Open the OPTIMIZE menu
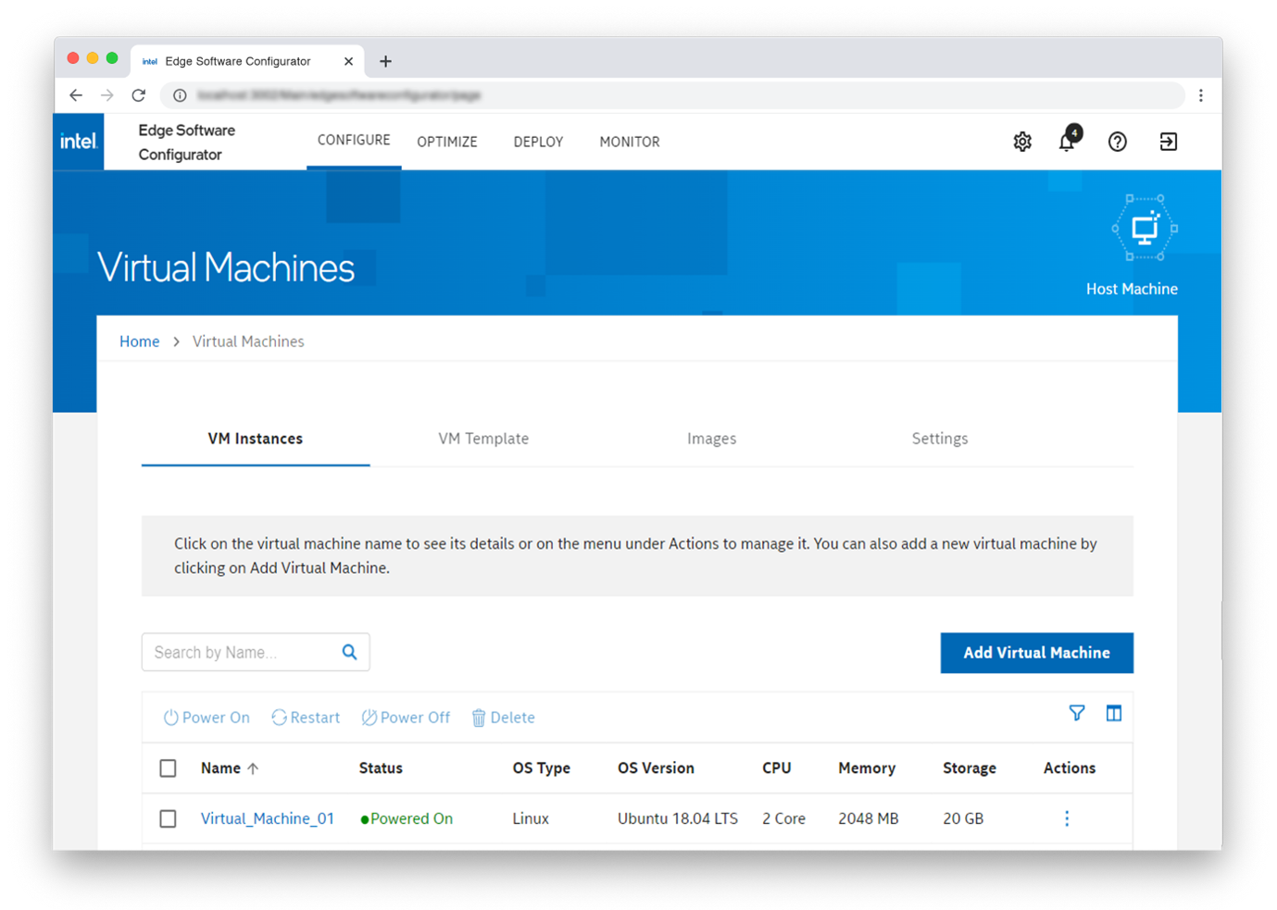1277x910 pixels. pyautogui.click(x=447, y=142)
